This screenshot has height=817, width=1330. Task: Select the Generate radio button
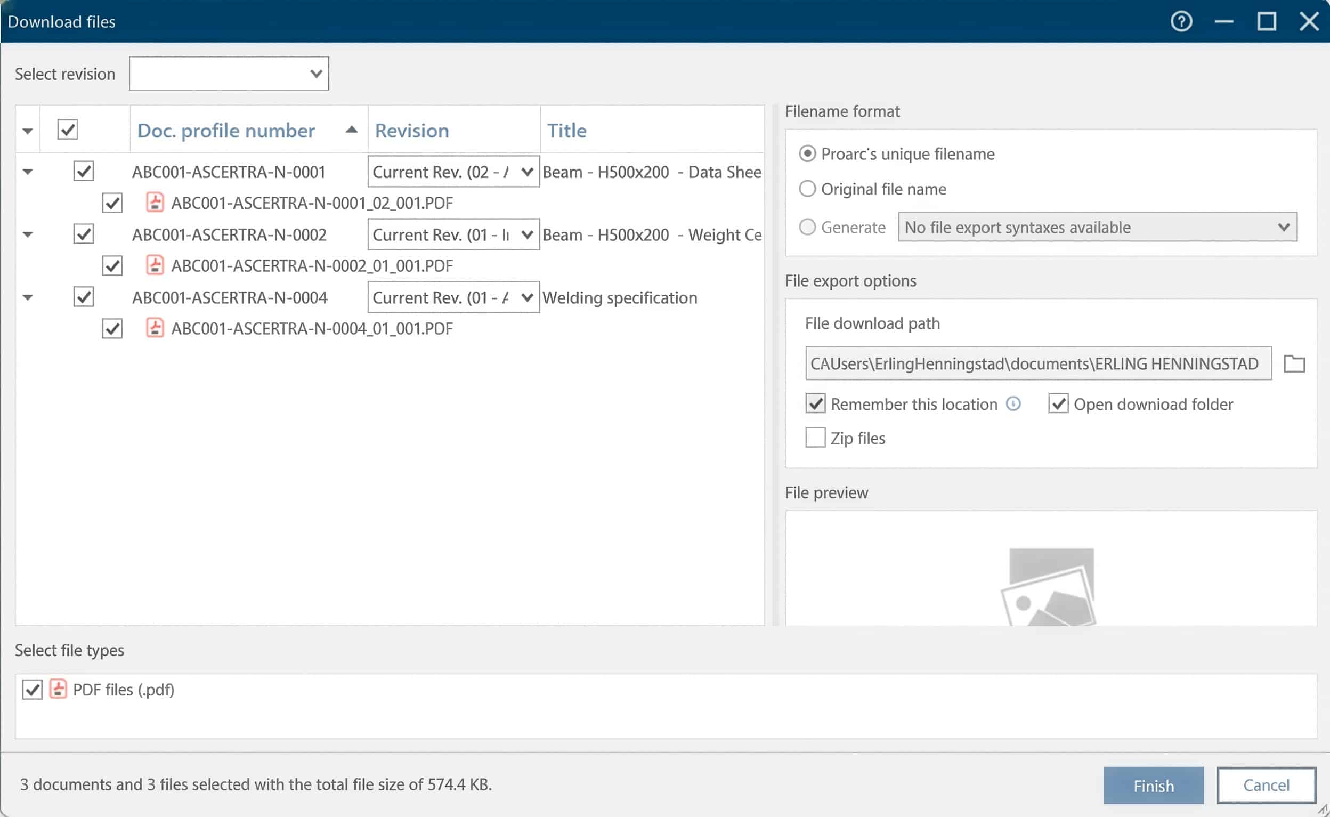click(x=807, y=227)
